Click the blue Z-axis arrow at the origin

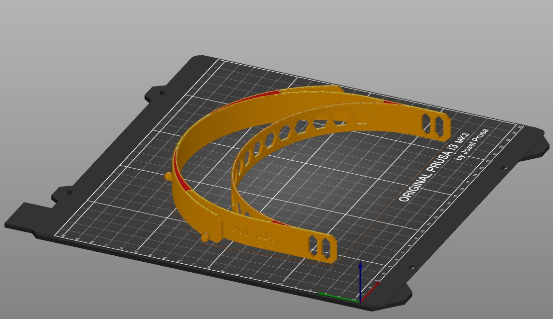pos(360,281)
